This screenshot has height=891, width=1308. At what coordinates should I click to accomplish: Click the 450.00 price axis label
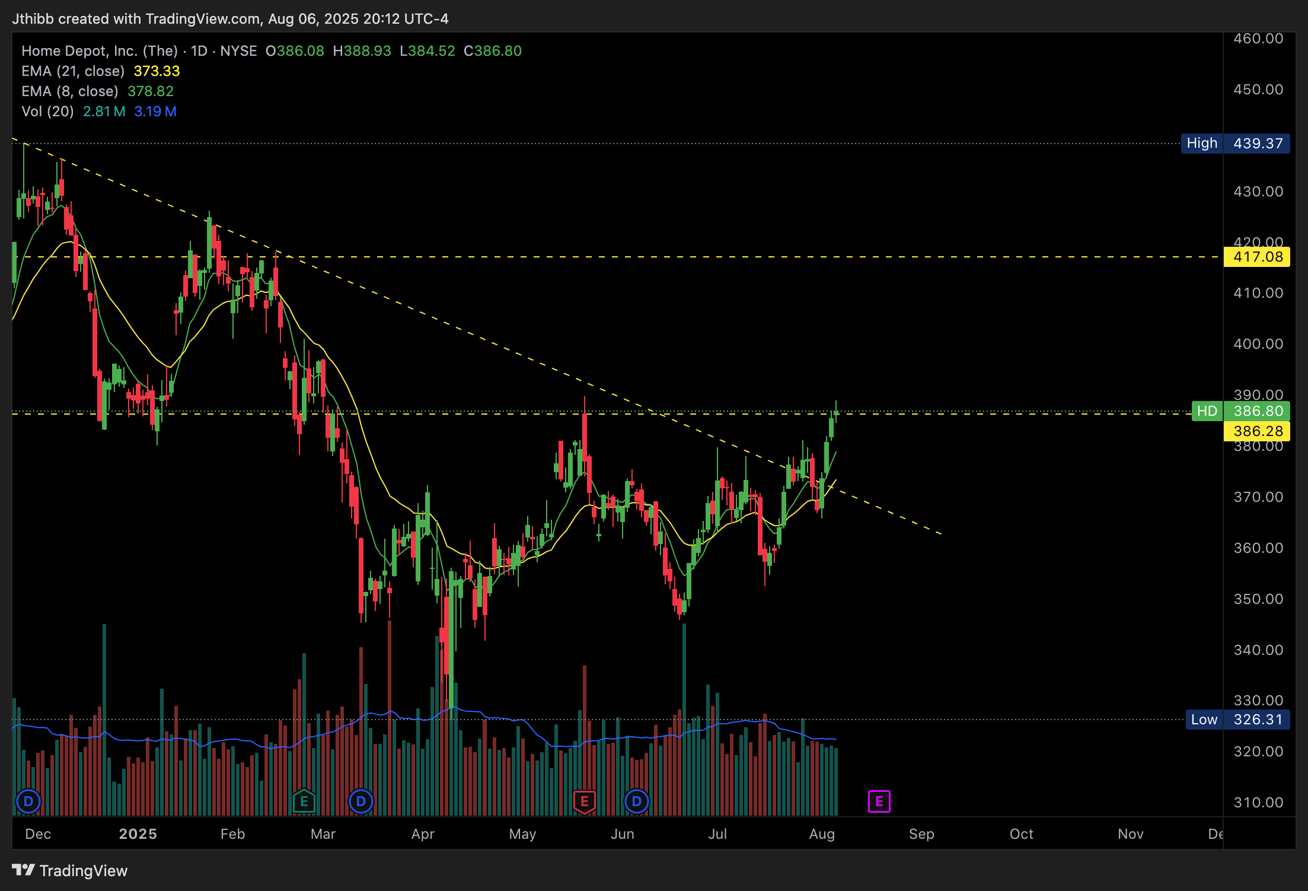pos(1258,90)
